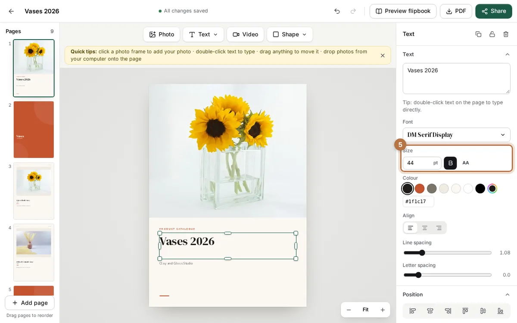517x323 pixels.
Task: Collapse the Text section
Action: 507,54
